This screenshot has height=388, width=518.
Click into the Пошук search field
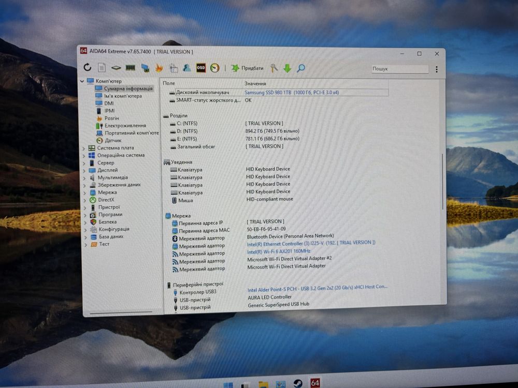point(399,69)
